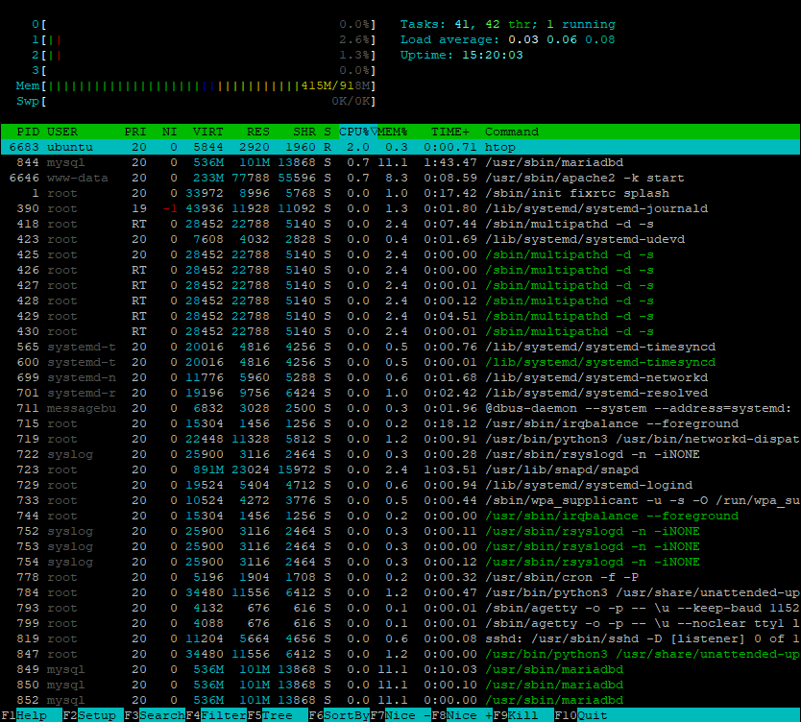Select irqbalance thread with PID 744
Viewport: 801px width, 722px height.
[x=400, y=516]
